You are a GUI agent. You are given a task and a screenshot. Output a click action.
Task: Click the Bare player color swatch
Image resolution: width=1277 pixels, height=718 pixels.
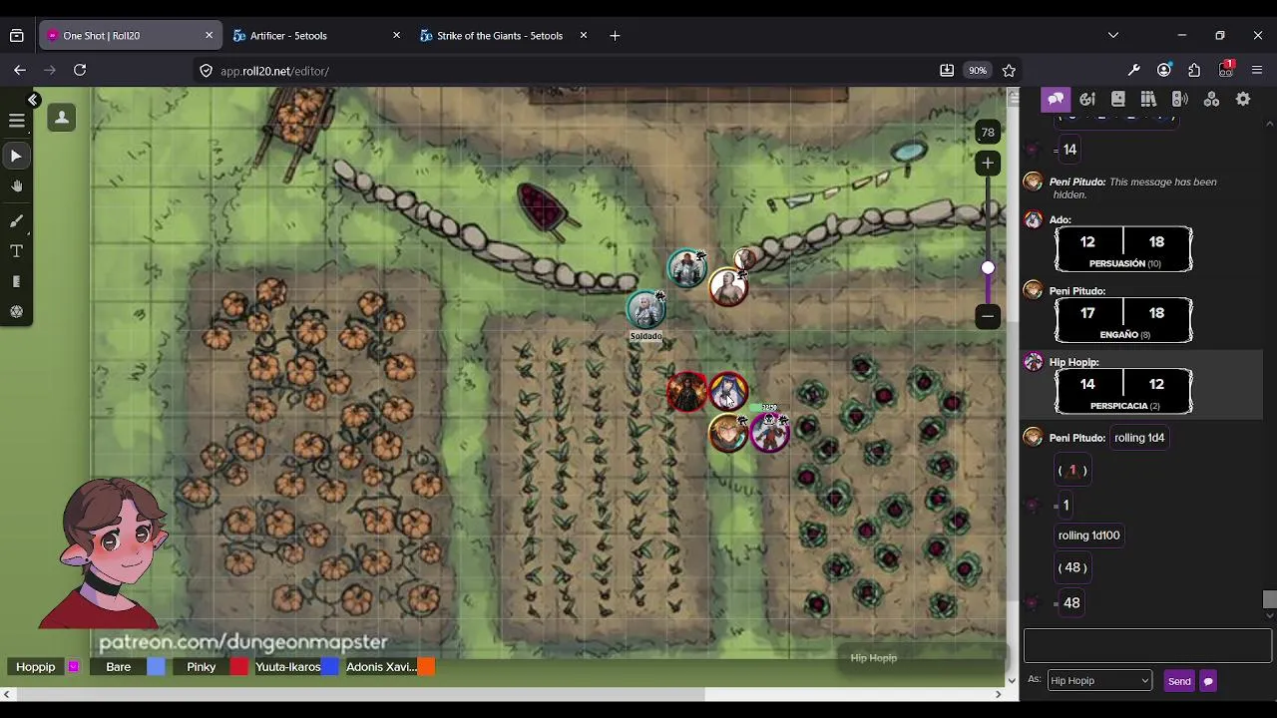pos(156,667)
